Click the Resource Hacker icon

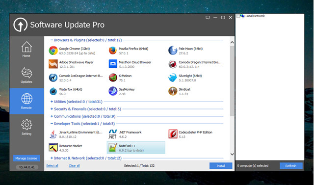point(53,148)
